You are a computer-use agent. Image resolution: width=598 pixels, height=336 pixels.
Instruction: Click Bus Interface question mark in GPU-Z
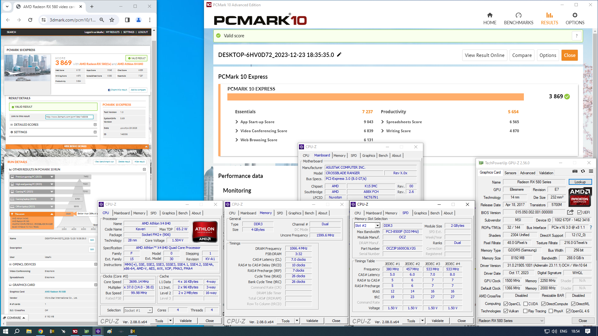coord(591,227)
